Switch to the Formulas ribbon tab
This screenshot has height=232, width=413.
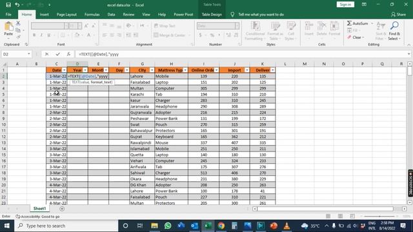coord(92,14)
